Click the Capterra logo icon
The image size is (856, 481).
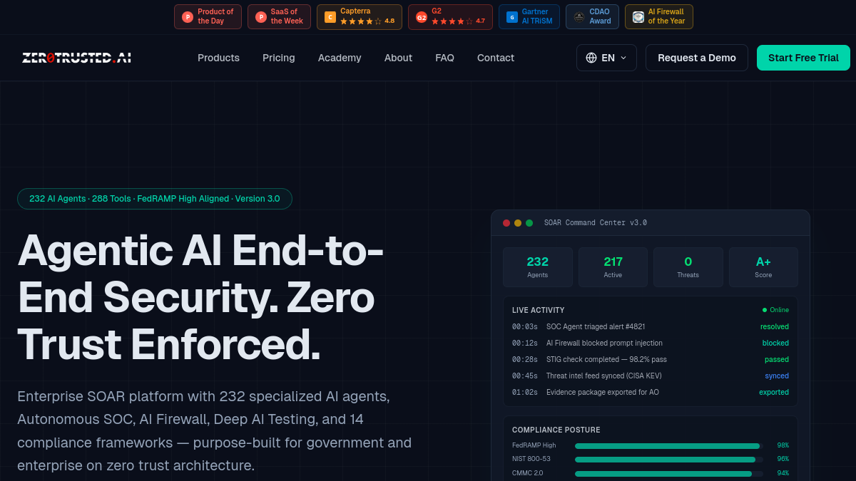click(330, 17)
